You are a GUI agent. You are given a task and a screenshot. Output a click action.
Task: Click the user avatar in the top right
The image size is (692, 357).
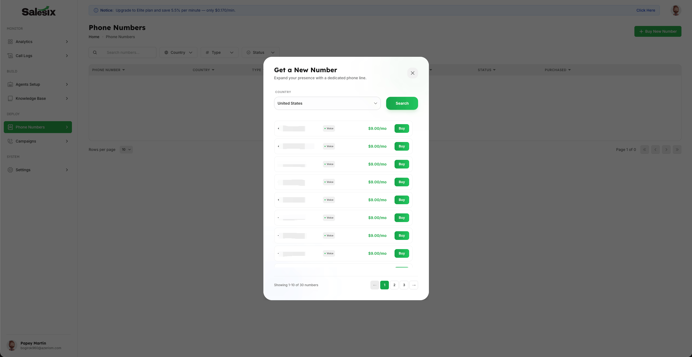point(675,10)
